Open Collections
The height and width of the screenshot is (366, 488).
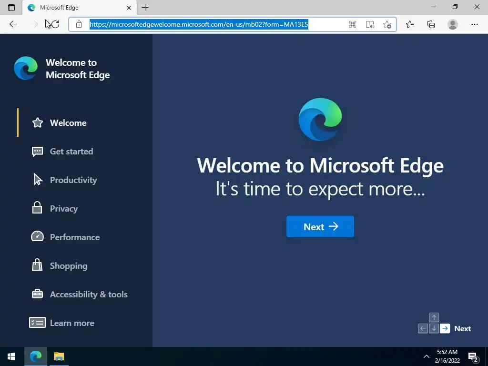(x=431, y=24)
